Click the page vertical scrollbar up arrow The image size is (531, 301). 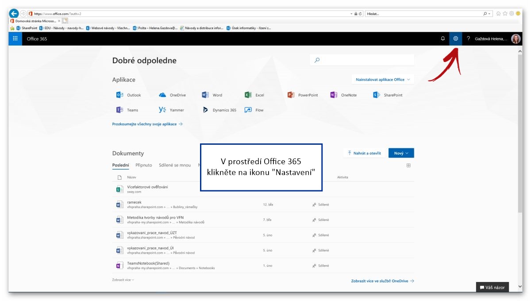tap(519, 51)
